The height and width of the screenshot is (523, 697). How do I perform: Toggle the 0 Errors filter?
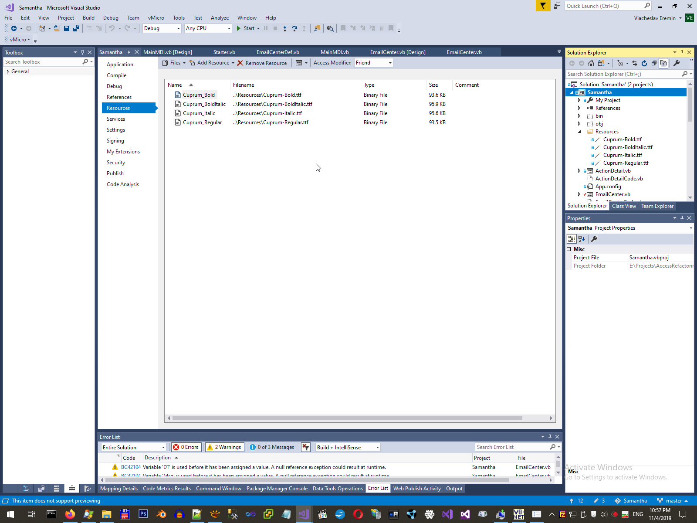tap(186, 447)
